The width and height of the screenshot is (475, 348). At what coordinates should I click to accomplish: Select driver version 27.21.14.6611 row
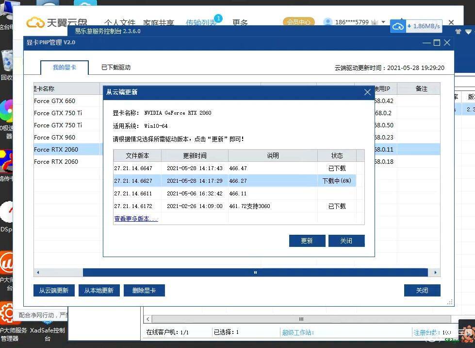(235, 193)
